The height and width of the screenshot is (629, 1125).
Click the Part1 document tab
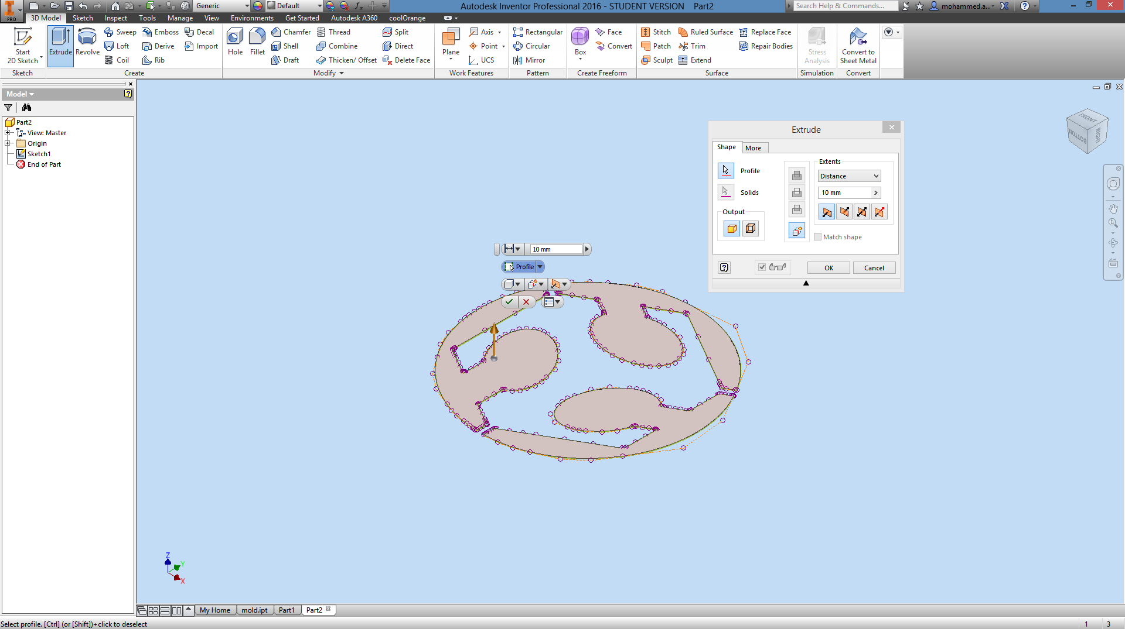coord(287,610)
